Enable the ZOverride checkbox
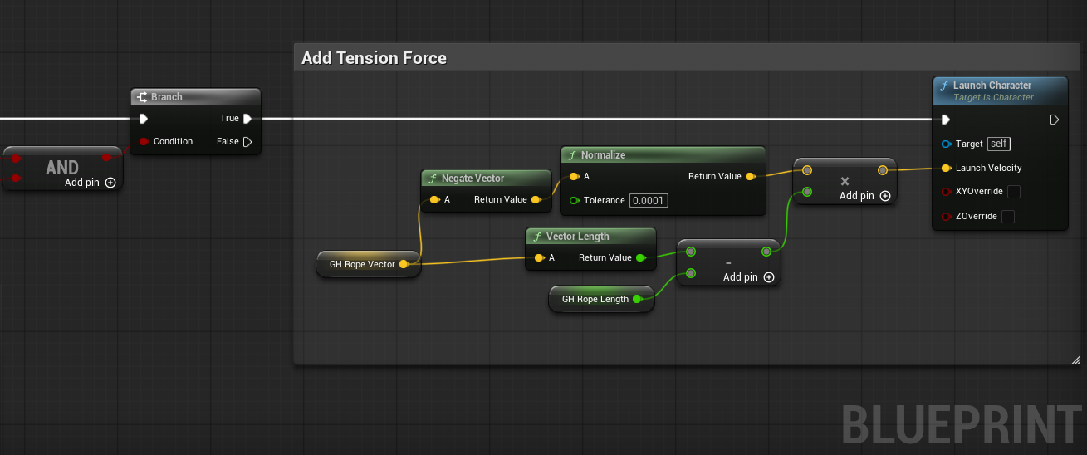The height and width of the screenshot is (455, 1087). click(1007, 217)
